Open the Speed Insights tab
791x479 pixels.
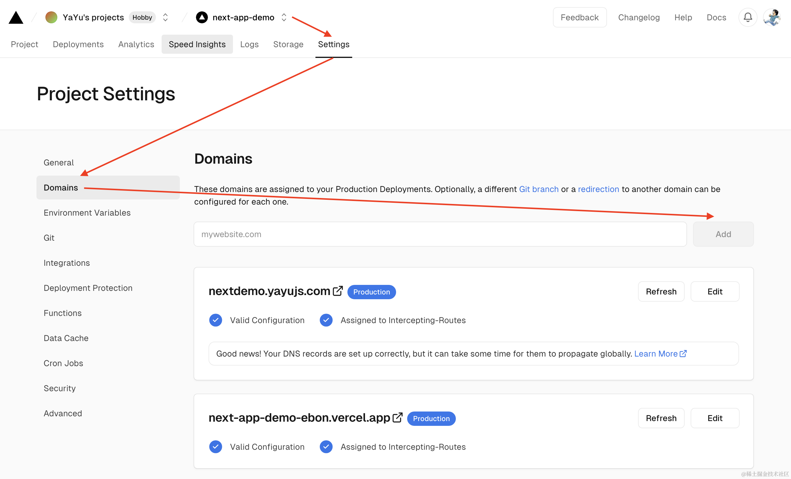[197, 44]
